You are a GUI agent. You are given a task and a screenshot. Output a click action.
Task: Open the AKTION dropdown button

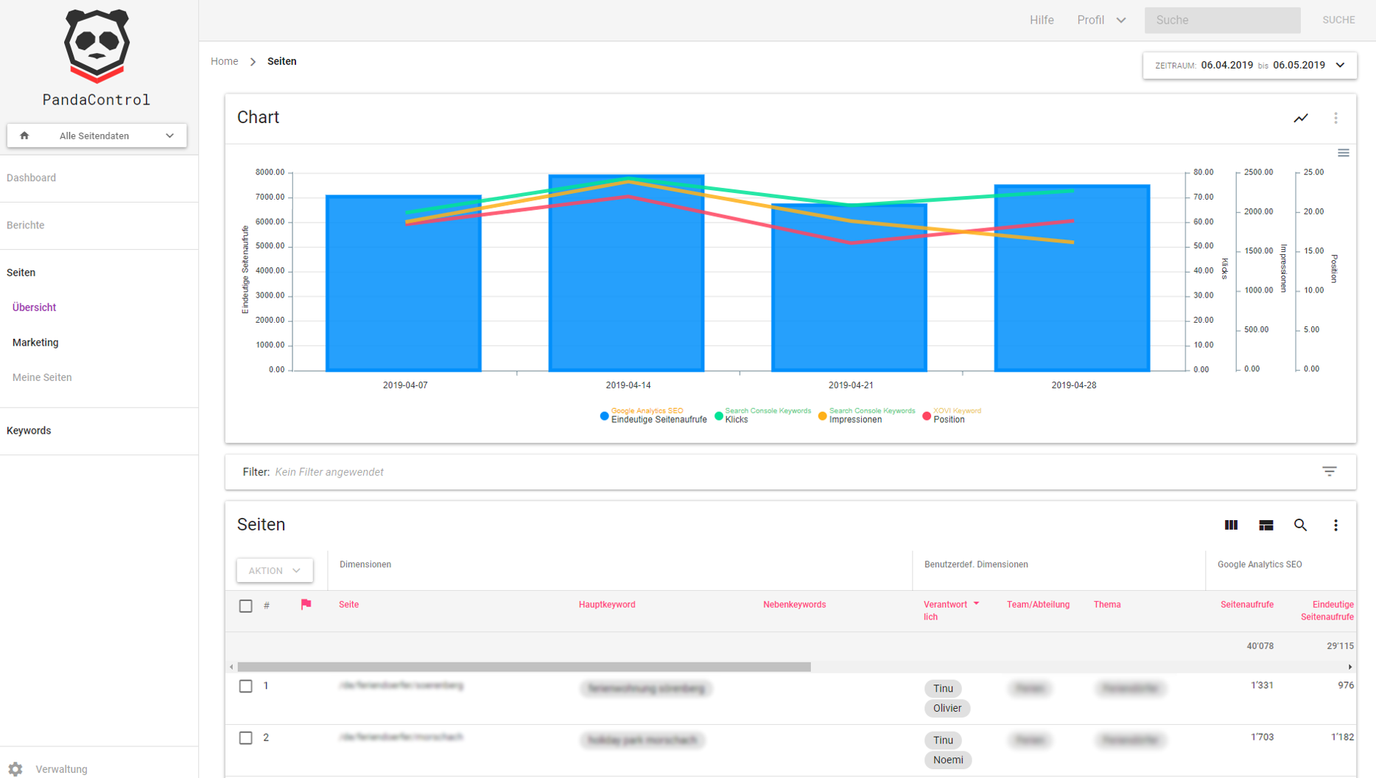[275, 570]
